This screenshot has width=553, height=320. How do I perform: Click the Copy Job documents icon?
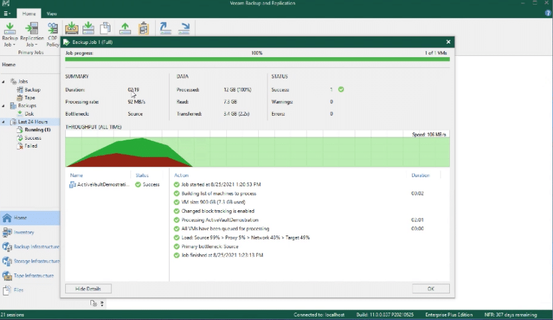[105, 28]
